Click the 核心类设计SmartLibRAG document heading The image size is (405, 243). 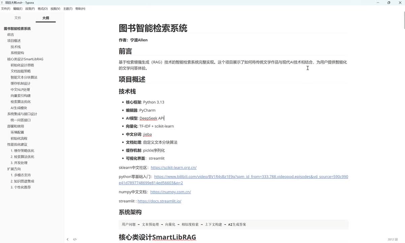(x=157, y=237)
